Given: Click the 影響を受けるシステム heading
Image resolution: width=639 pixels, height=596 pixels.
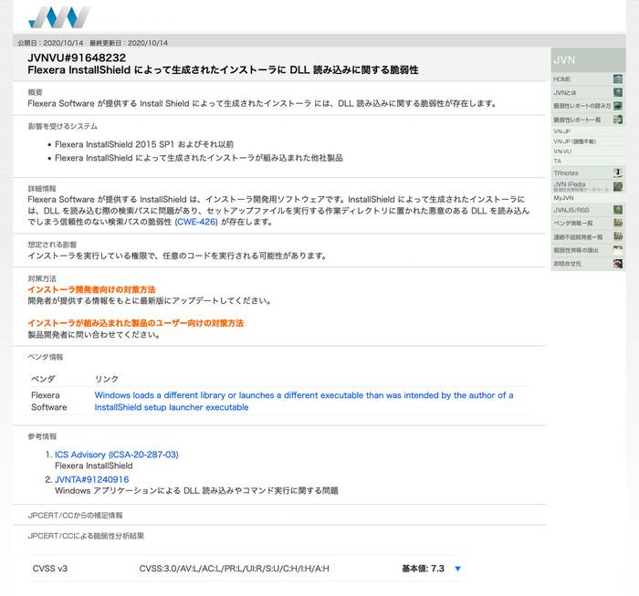Looking at the screenshot, I should pyautogui.click(x=62, y=126).
